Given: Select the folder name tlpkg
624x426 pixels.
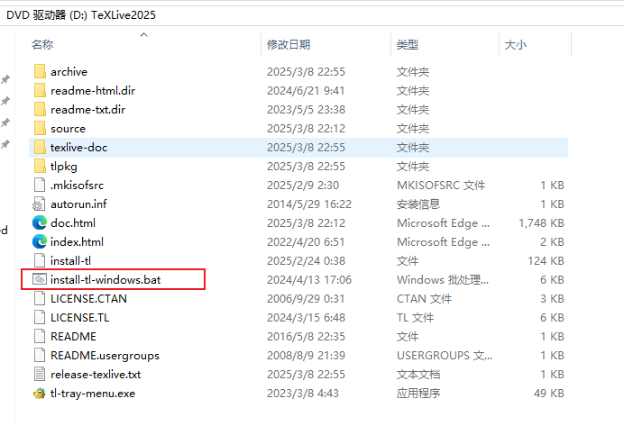Looking at the screenshot, I should [x=64, y=167].
